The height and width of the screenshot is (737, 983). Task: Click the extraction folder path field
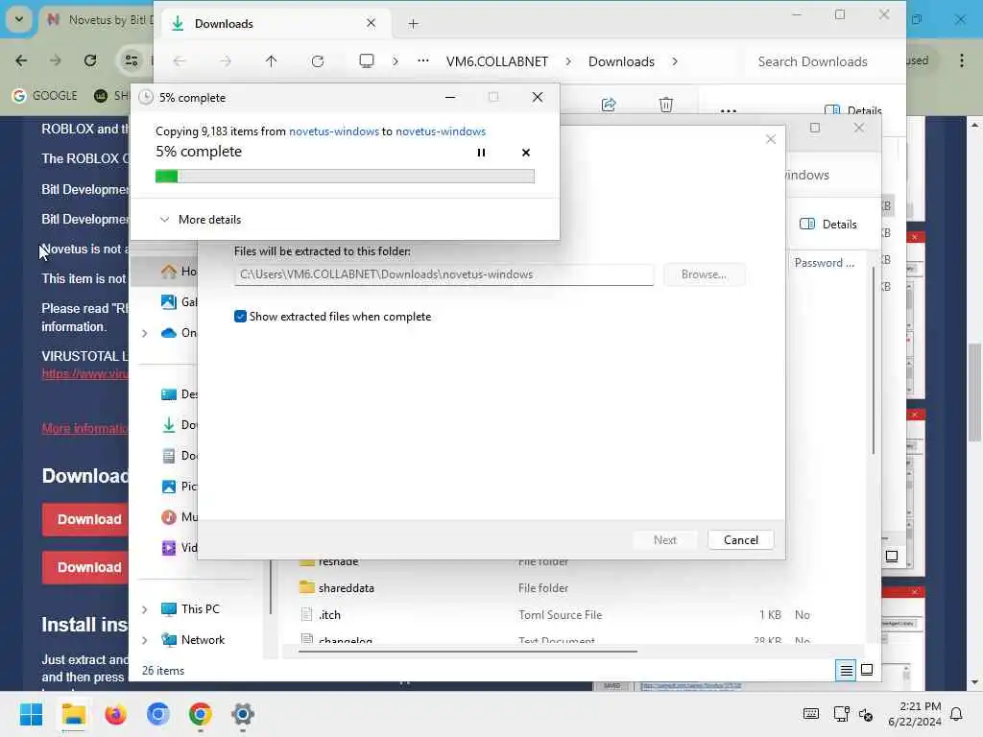pos(444,274)
